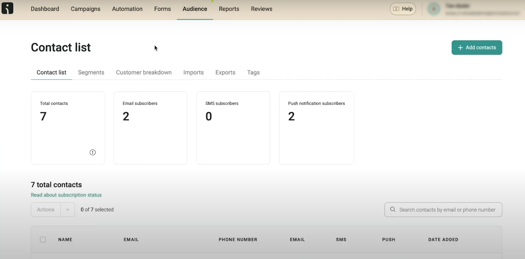525x259 pixels.
Task: Go to the Imports tab
Action: coord(194,72)
